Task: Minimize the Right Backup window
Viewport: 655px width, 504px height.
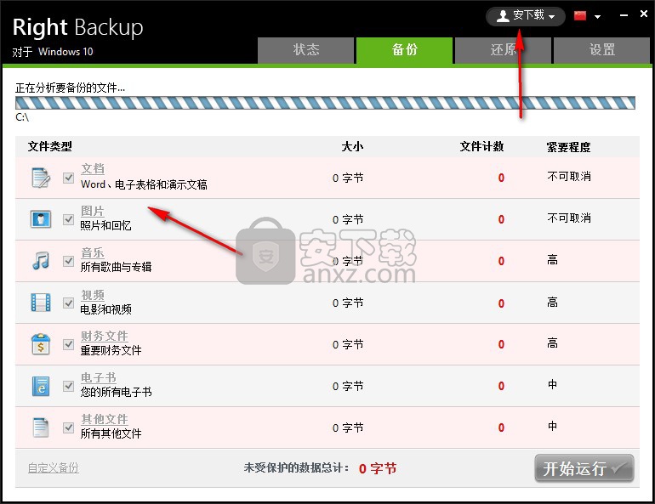Action: pos(624,15)
